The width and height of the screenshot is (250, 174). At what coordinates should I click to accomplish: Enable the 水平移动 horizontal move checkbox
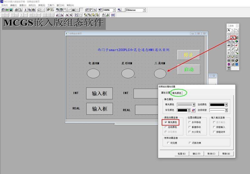coord(190,122)
